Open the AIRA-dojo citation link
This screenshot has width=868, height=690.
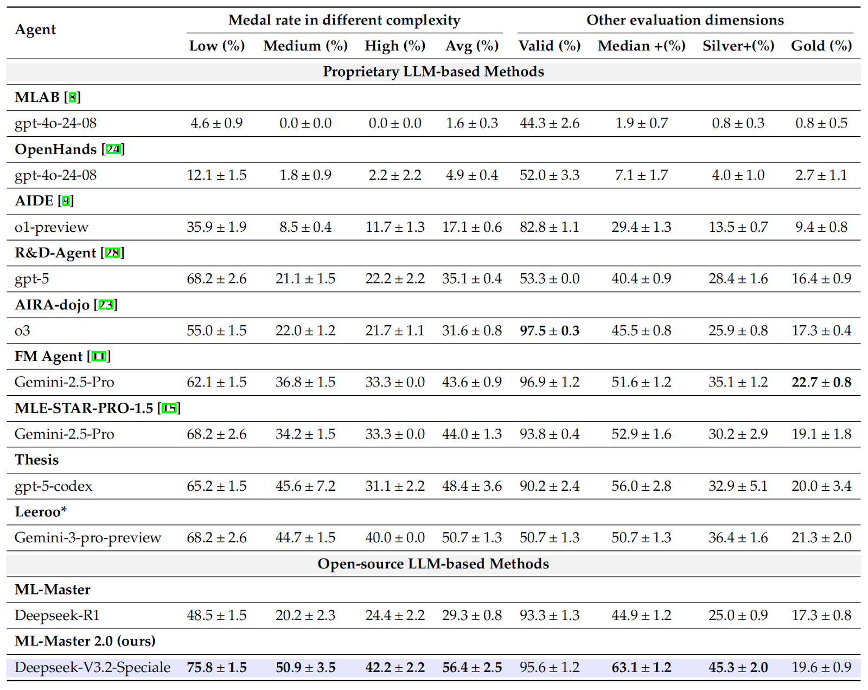pyautogui.click(x=106, y=305)
